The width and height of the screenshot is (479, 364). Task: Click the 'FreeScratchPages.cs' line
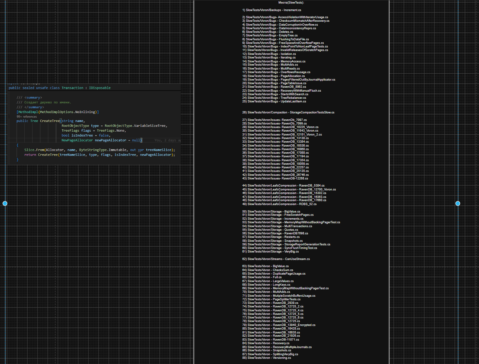[x=278, y=215]
